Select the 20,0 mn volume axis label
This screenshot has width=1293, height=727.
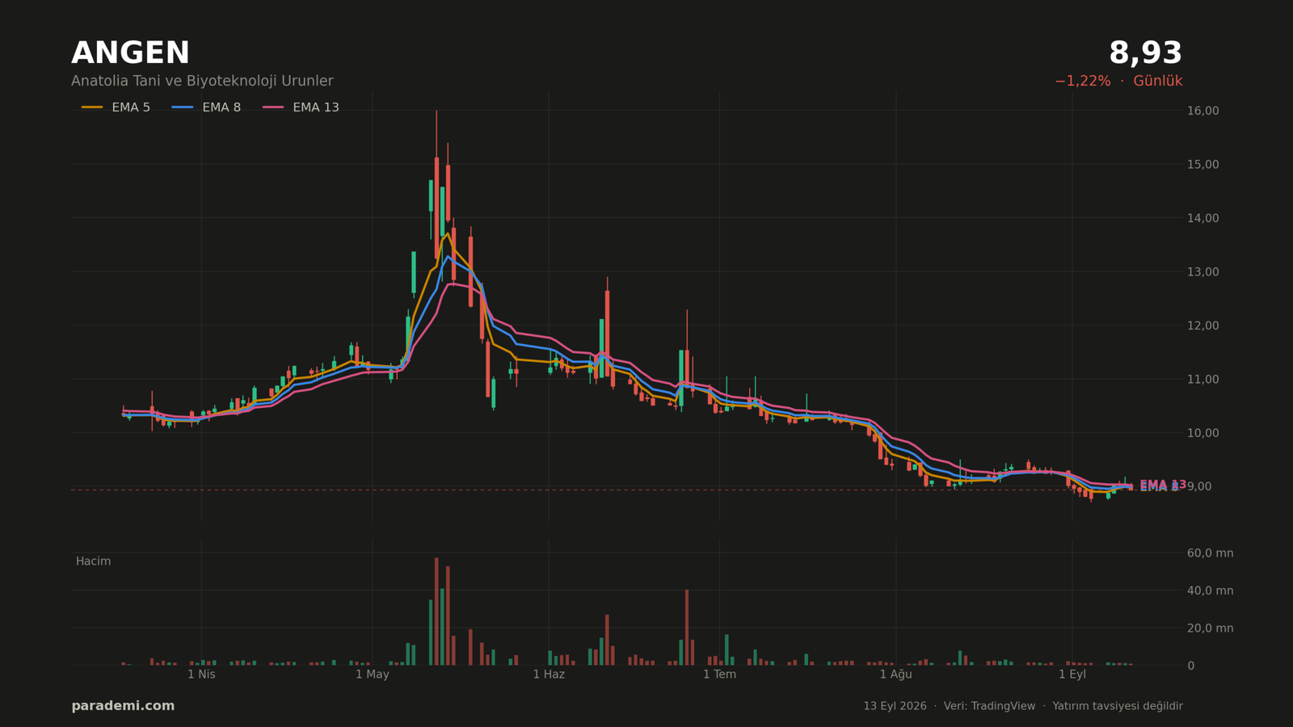(x=1210, y=628)
